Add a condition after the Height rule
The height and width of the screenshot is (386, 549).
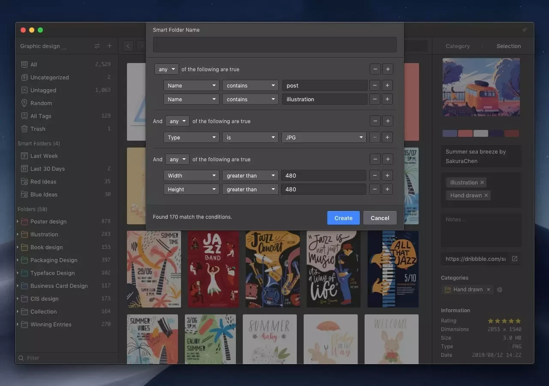pyautogui.click(x=387, y=189)
